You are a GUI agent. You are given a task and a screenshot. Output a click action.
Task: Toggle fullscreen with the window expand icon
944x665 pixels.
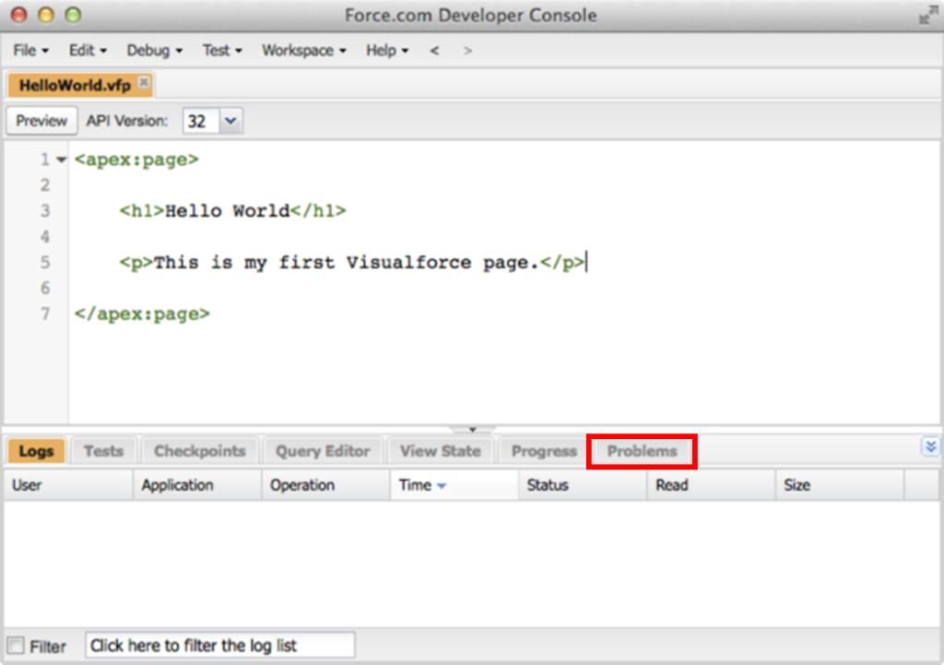point(927,15)
